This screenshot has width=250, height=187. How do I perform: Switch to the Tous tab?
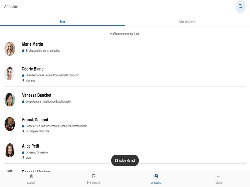[62, 21]
